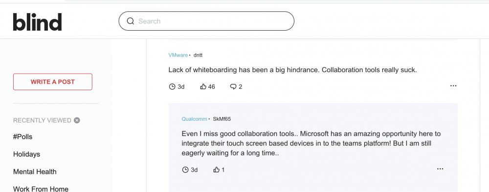Open the Mental Health topic

35,172
